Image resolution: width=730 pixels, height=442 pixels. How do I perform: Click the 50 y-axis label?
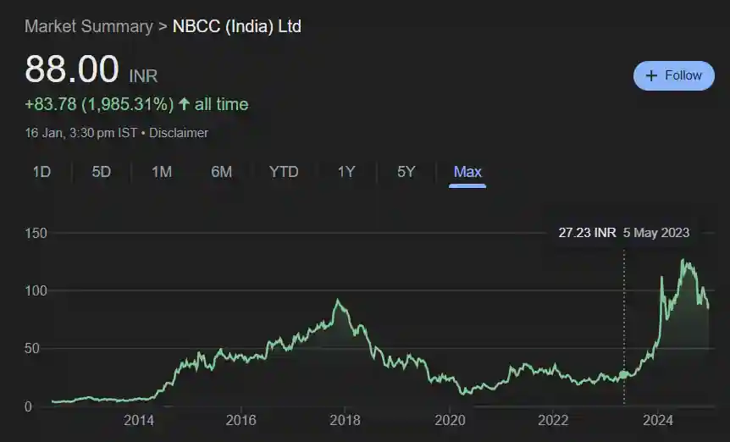pos(32,349)
